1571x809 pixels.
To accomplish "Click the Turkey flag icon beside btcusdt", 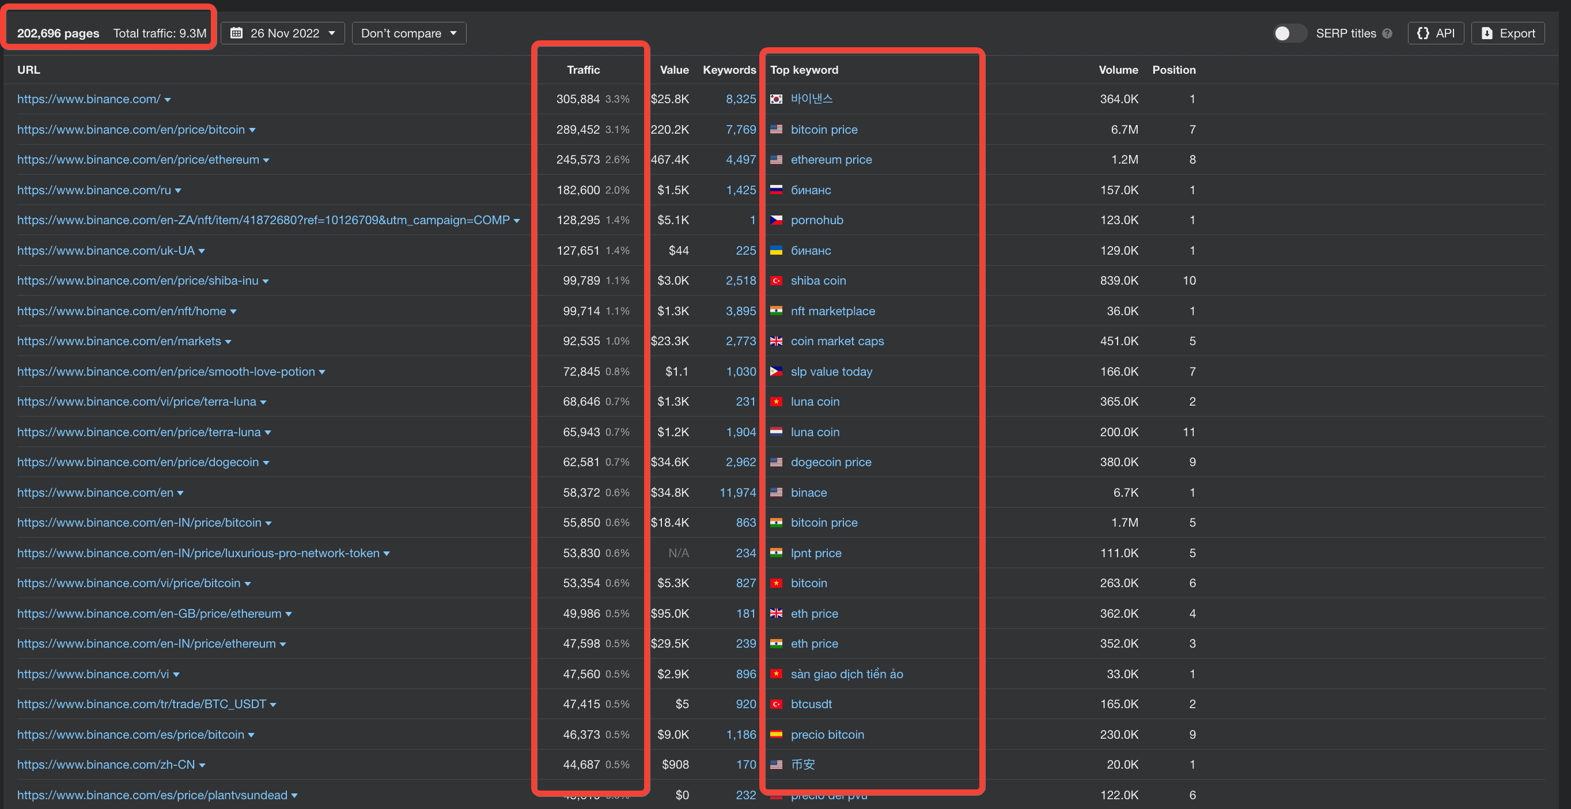I will (777, 704).
